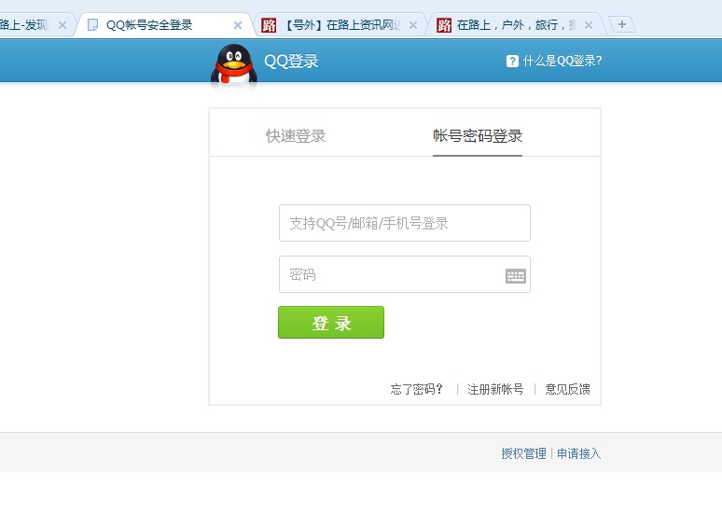Click the QQ登录 header title
Viewport: 722px width, 514px height.
[x=291, y=62]
